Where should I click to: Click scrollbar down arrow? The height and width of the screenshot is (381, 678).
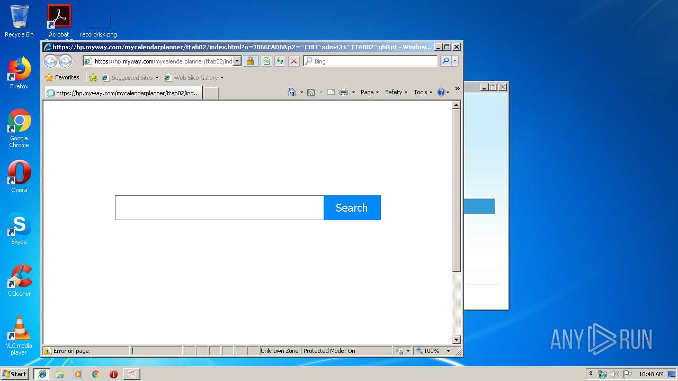pyautogui.click(x=457, y=340)
